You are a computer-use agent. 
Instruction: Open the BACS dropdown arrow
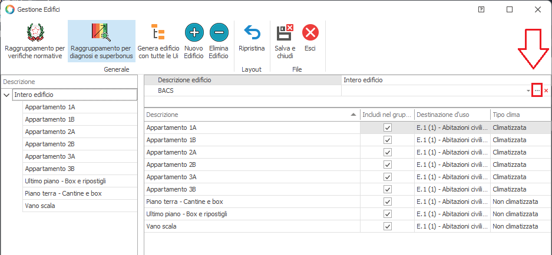[x=528, y=90]
